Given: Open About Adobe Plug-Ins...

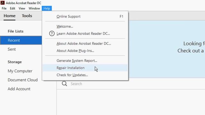Looking at the screenshot, I should [85, 51].
